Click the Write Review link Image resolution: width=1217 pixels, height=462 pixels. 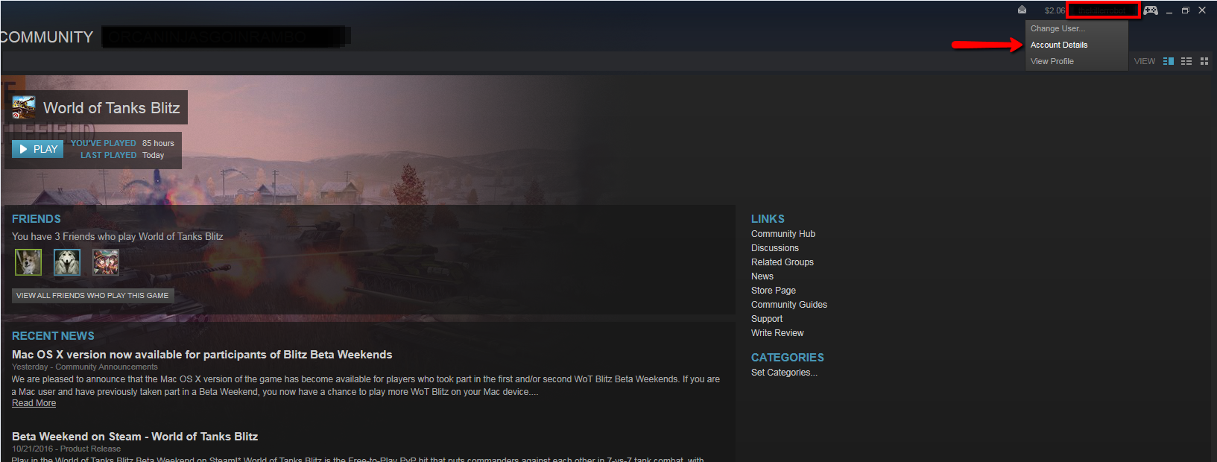coord(777,333)
